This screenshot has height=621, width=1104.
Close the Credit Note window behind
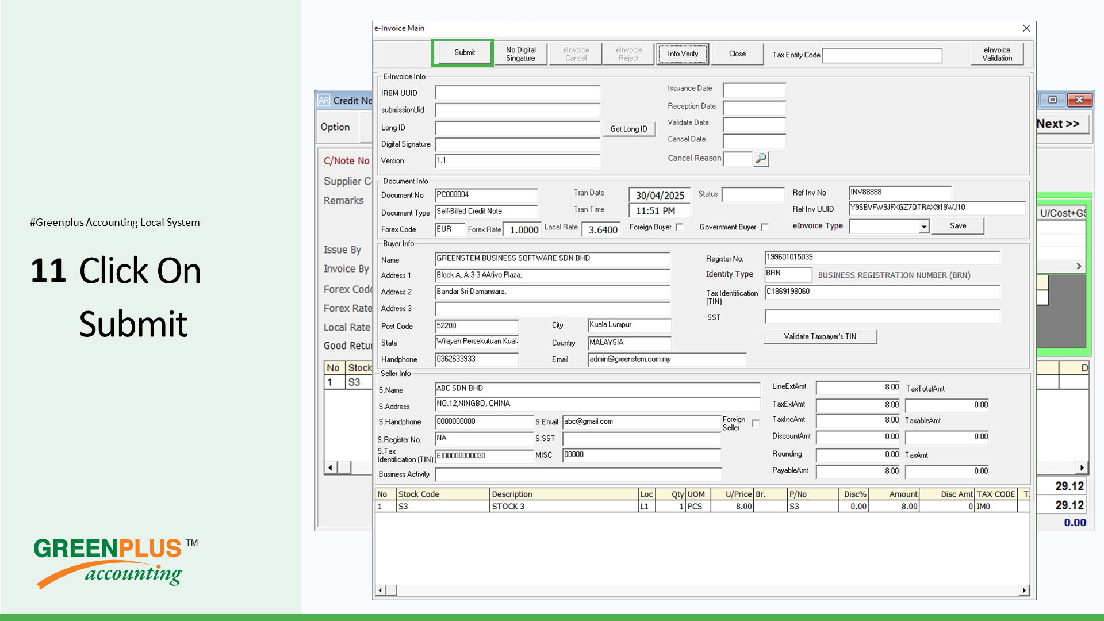1079,100
